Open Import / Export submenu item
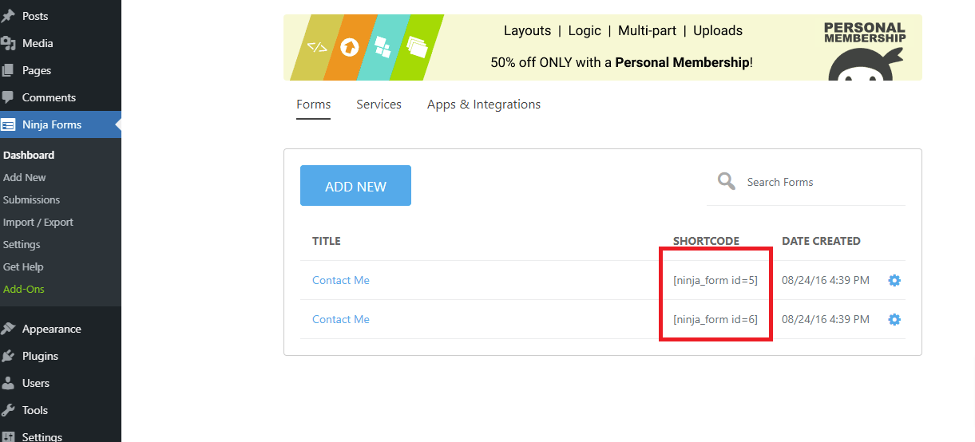This screenshot has width=975, height=442. 38,222
